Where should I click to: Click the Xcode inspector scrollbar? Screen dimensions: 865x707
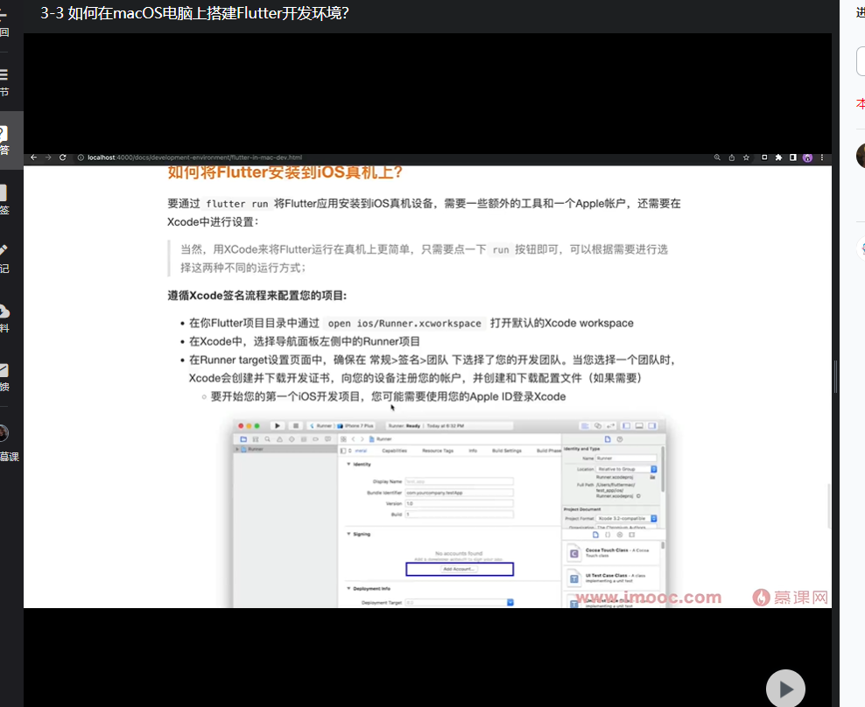point(663,469)
